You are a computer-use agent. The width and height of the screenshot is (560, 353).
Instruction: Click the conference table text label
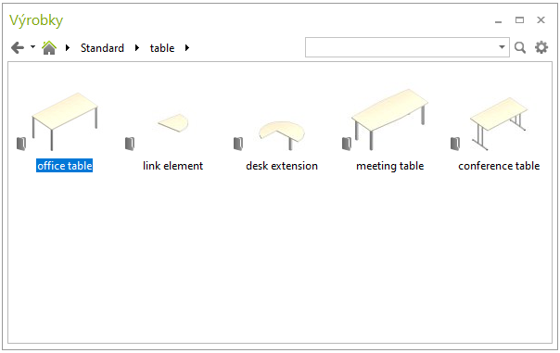[499, 166]
